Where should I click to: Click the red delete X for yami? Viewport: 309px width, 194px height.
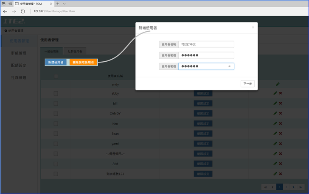pos(281,144)
